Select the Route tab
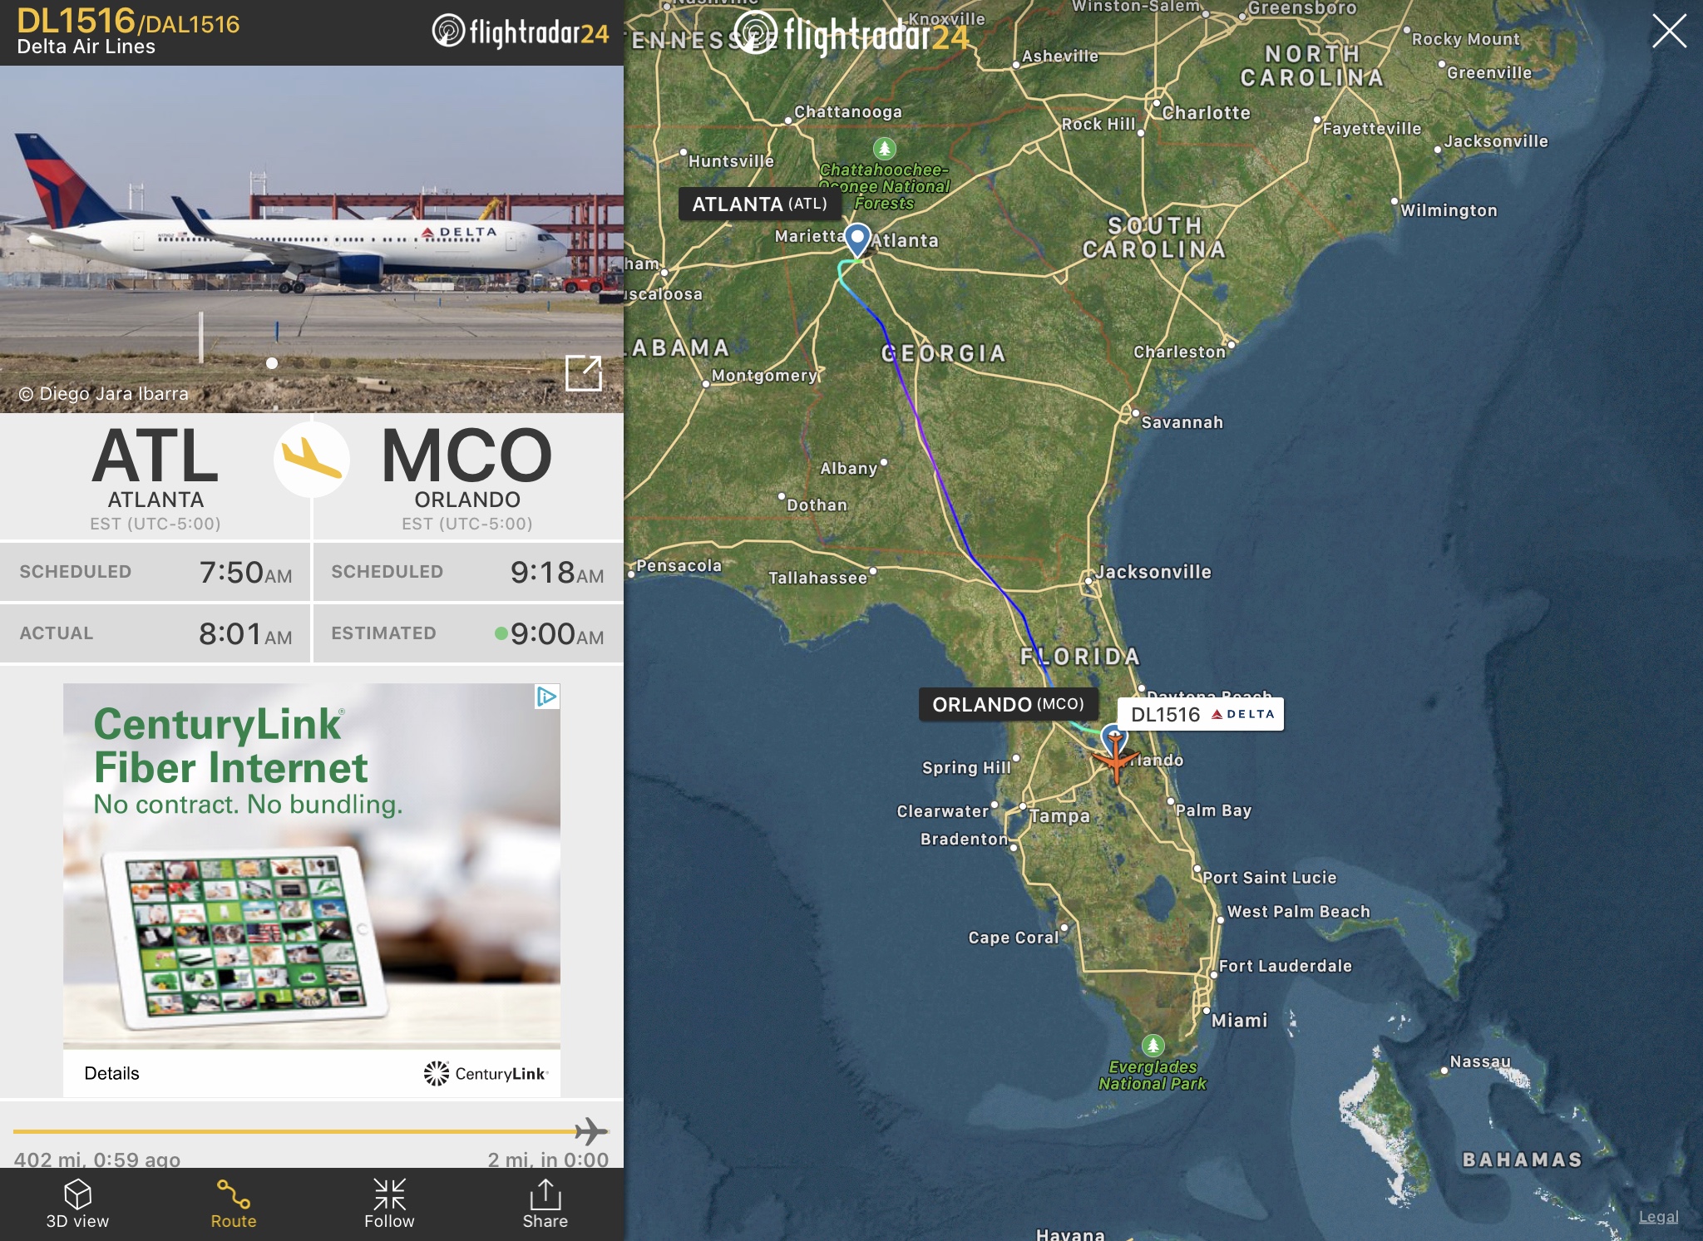This screenshot has height=1241, width=1703. click(234, 1204)
